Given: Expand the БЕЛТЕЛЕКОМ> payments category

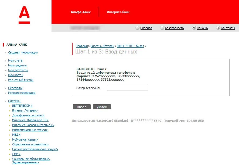Looking at the screenshot, I should click(22, 106).
